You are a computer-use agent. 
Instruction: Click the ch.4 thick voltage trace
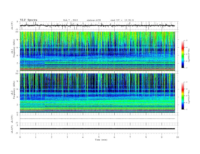[x=97, y=129]
